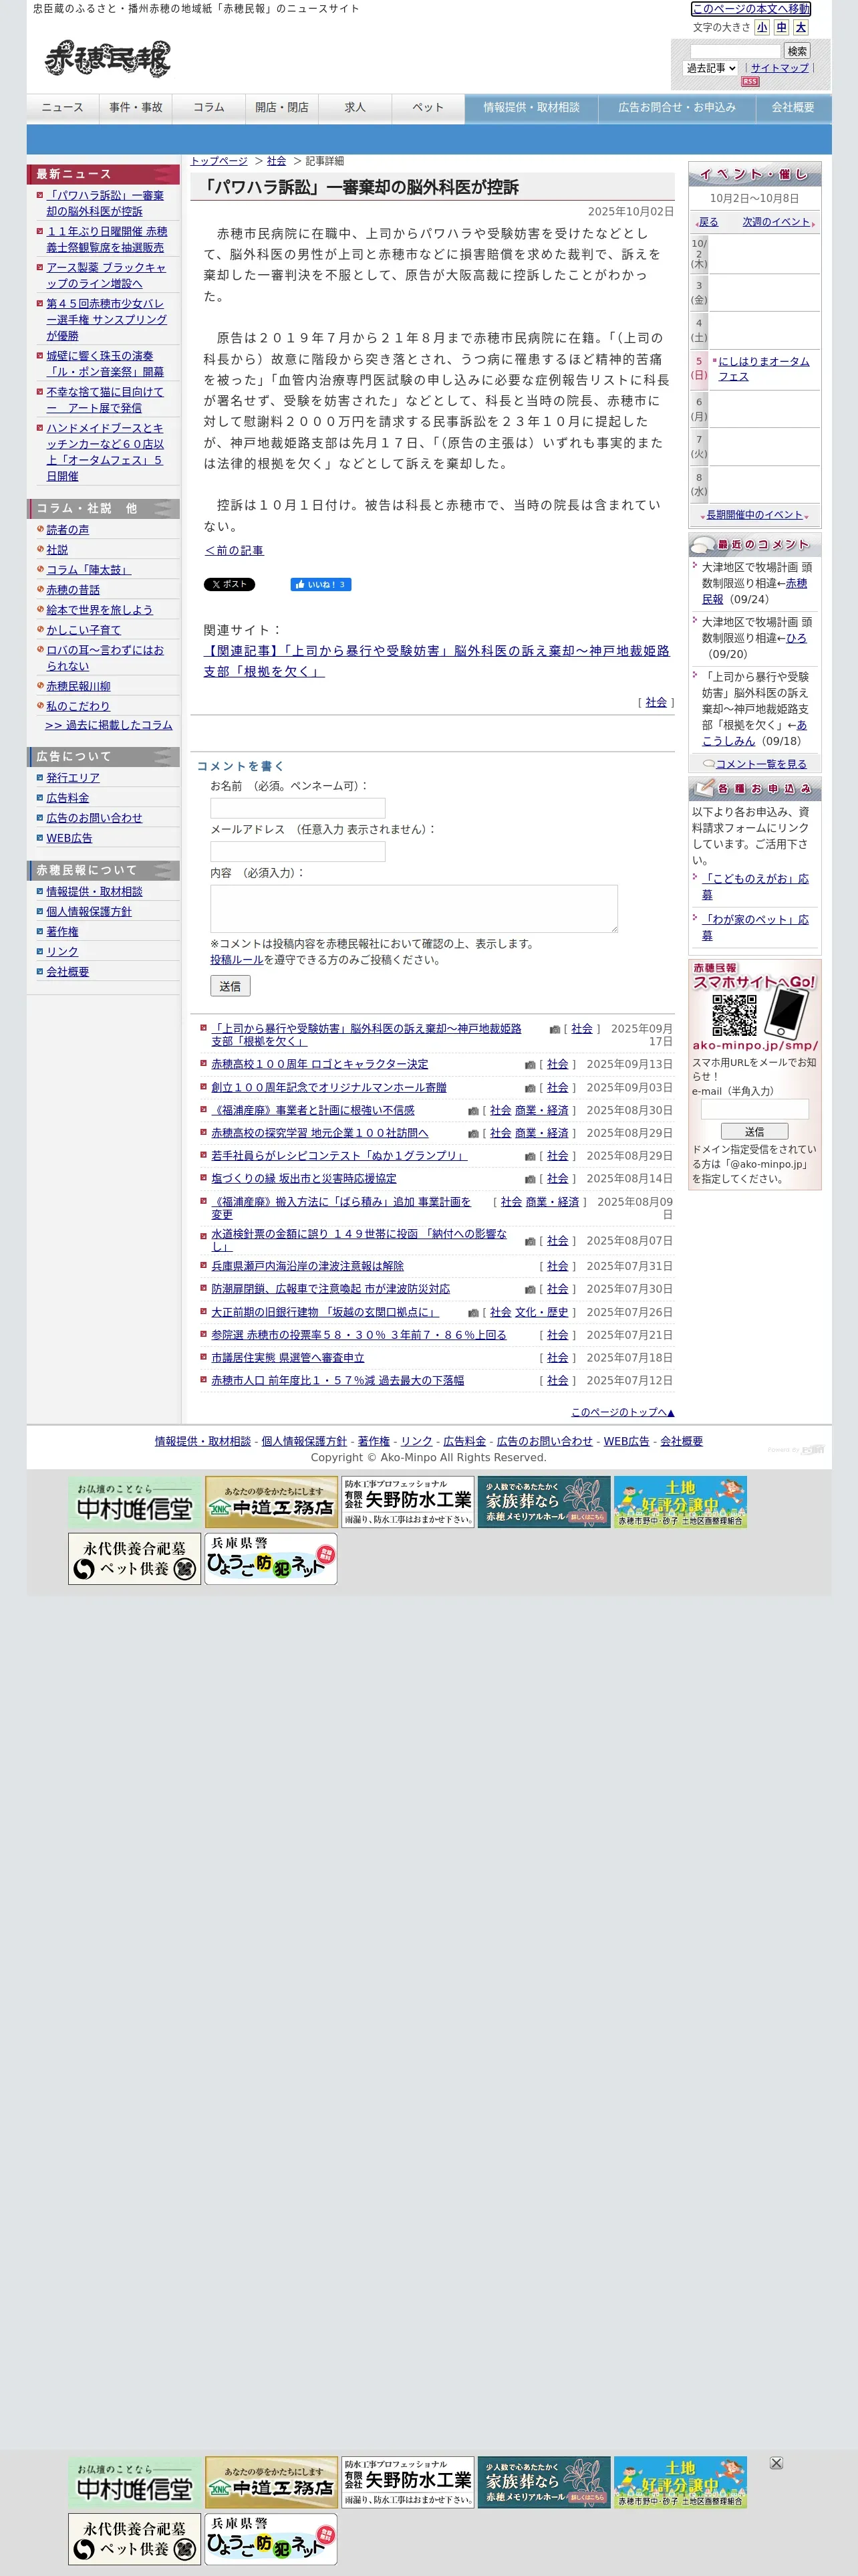
Task: Click the 検索 search button
Action: tap(797, 51)
